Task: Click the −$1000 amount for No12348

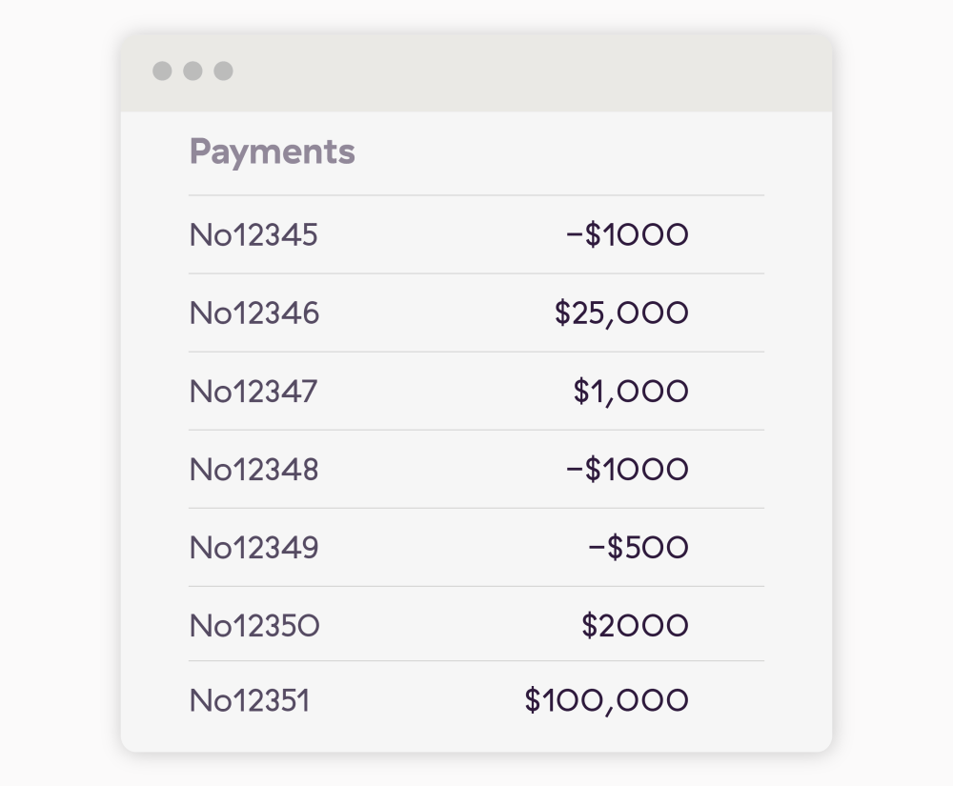Action: coord(627,470)
